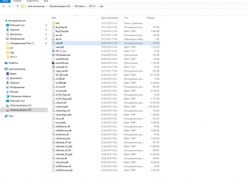248x179 pixels.
Task: Select xrCPU_Pipe.dll file icon
Action: tap(53, 95)
